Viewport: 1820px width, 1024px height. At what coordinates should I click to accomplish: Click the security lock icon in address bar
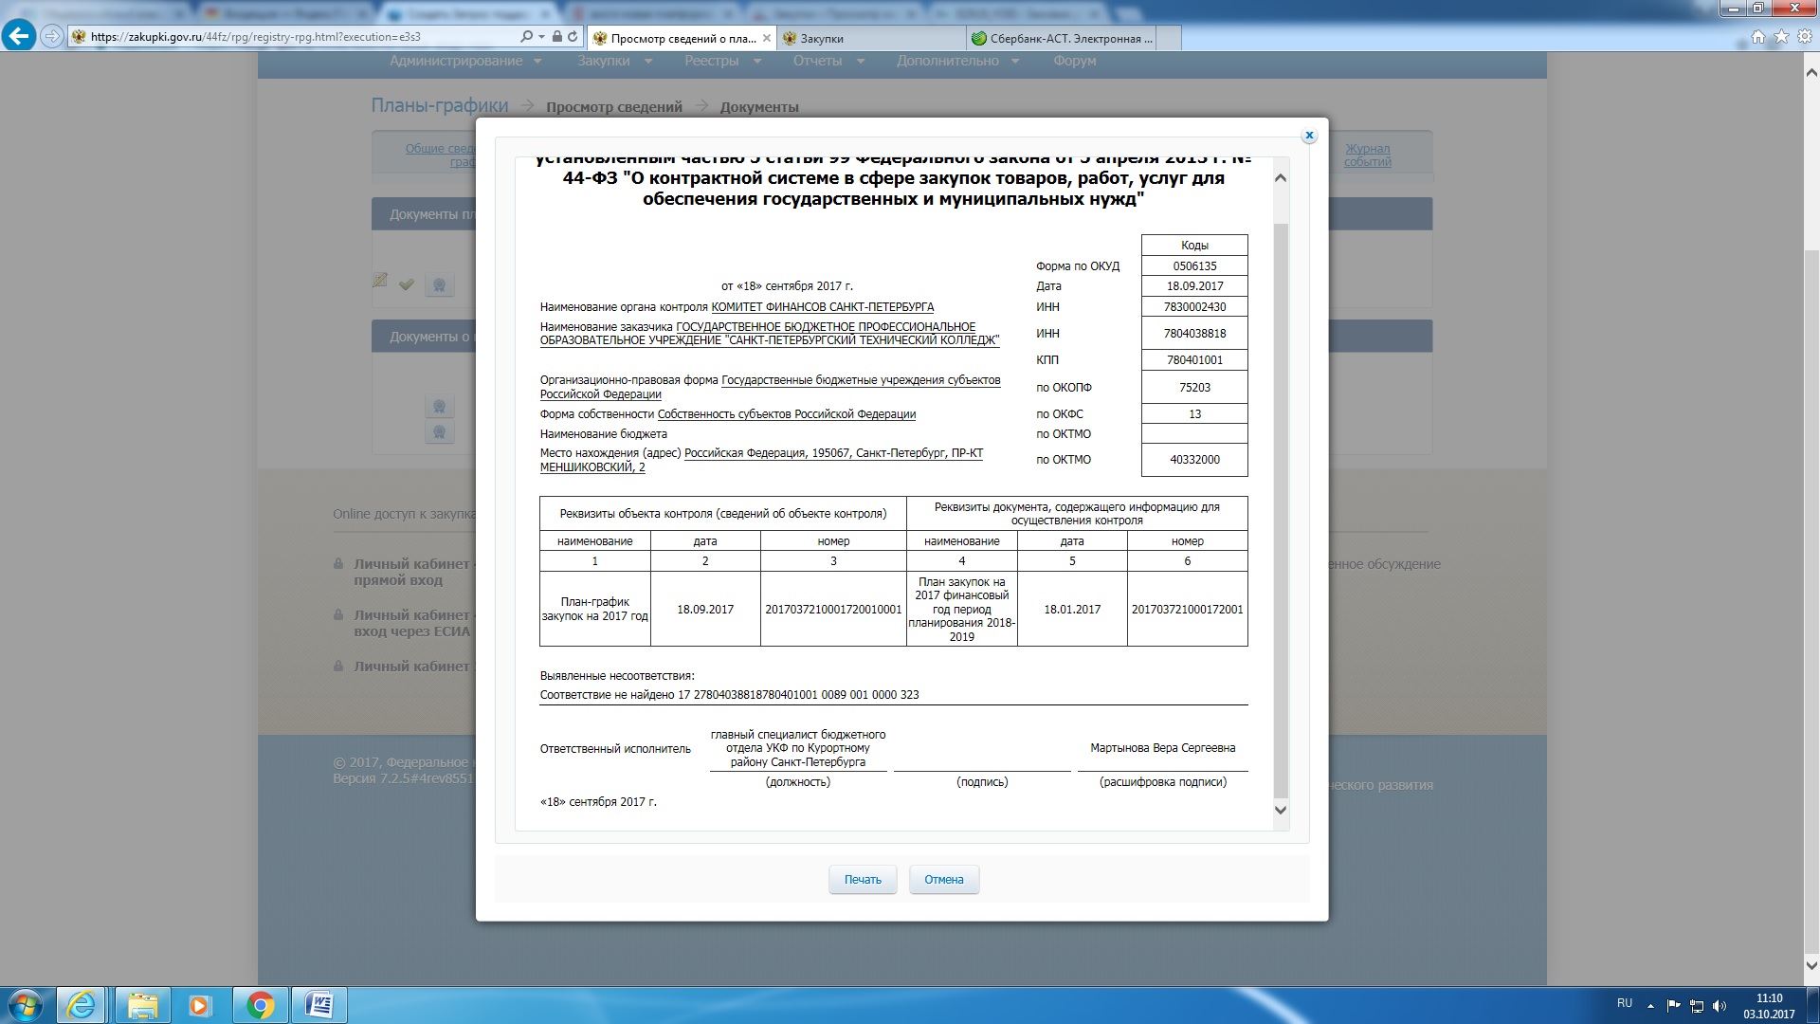coord(557,37)
